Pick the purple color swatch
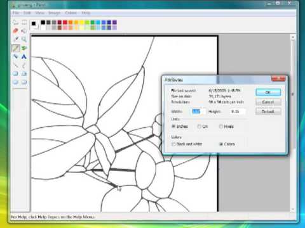 click(114, 22)
